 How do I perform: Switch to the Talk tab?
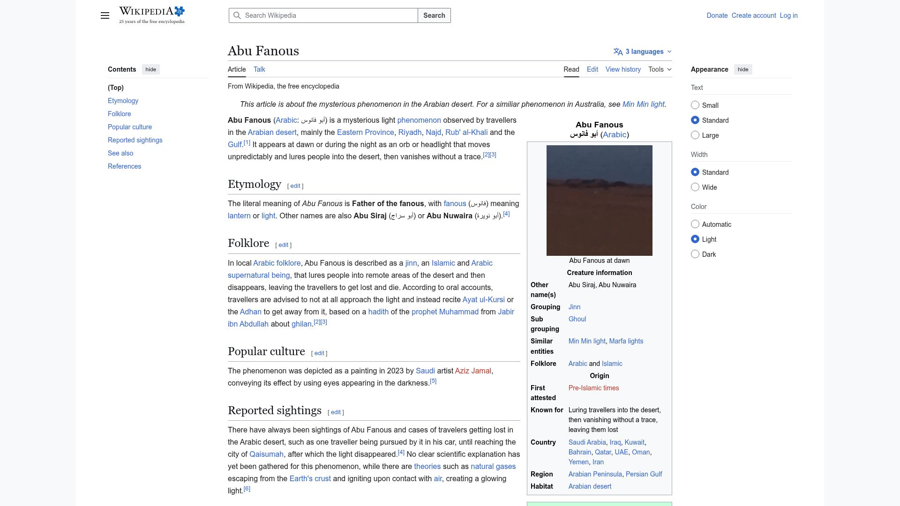(x=259, y=69)
